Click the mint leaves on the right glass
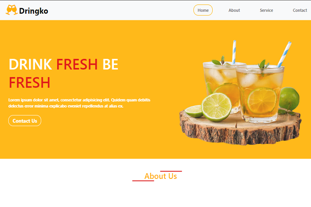Image resolution: width=311 pixels, height=207 pixels. pyautogui.click(x=263, y=64)
